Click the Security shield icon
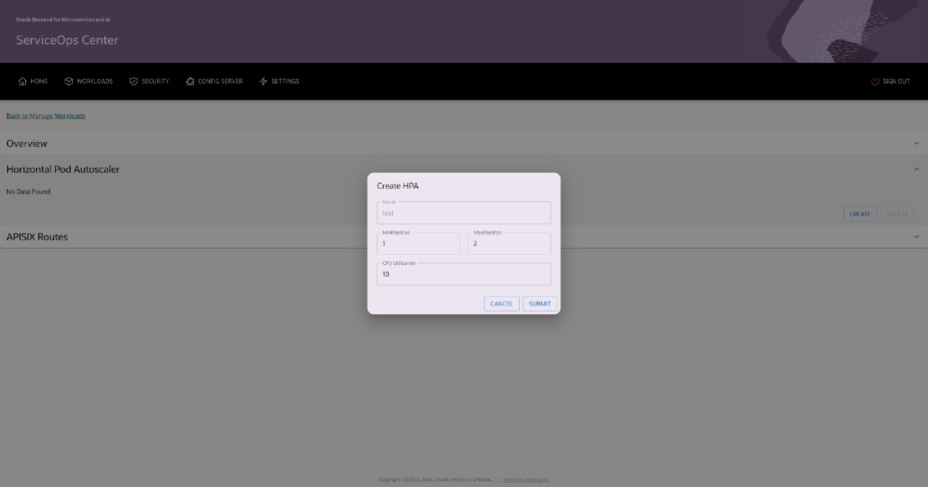The height and width of the screenshot is (487, 928). point(134,81)
